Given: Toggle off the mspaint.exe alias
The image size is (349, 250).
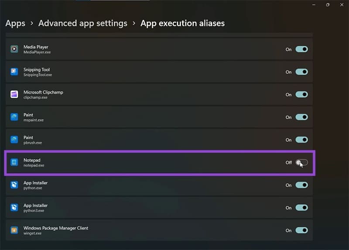Looking at the screenshot, I should [301, 117].
